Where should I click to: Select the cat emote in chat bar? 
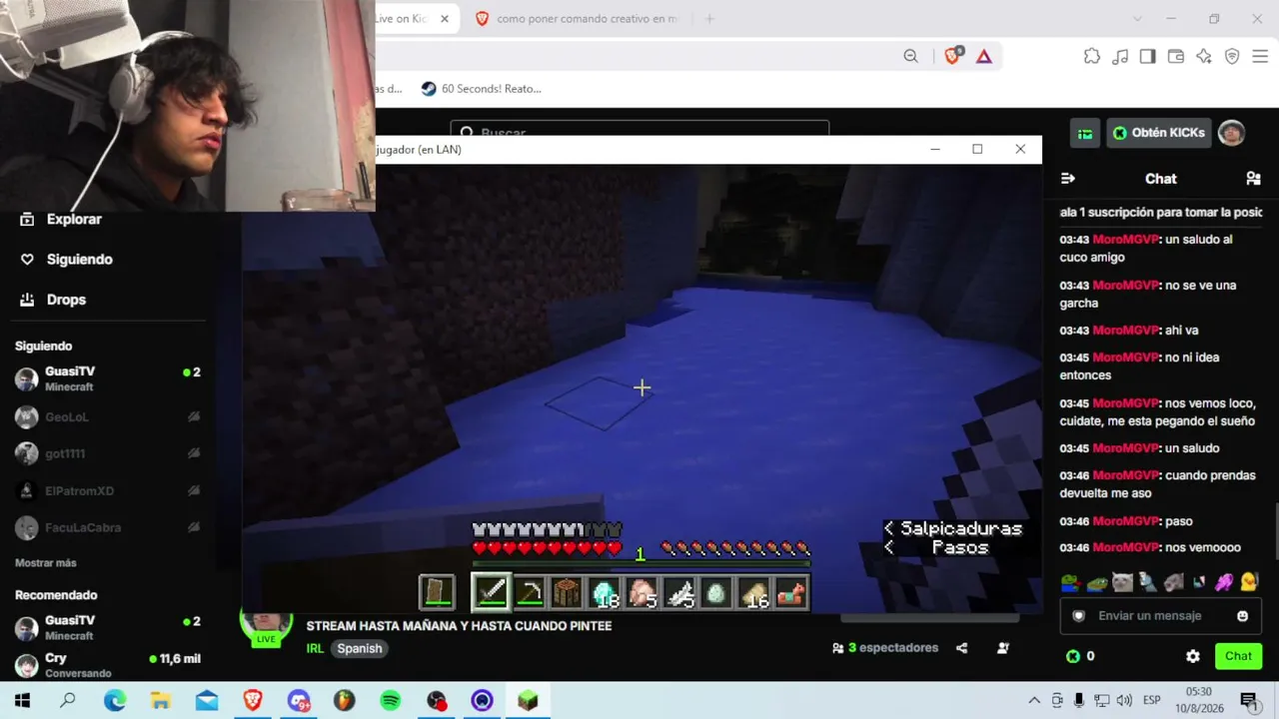tap(1122, 582)
